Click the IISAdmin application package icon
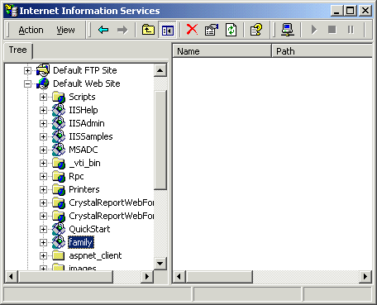The image size is (377, 305). point(59,123)
